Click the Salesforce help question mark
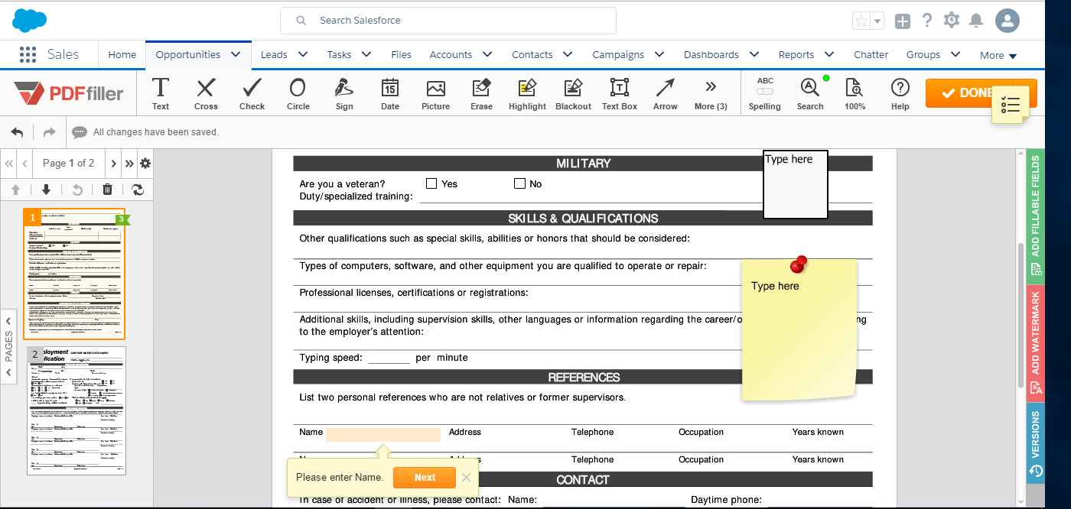Viewport: 1071px width, 509px height. [x=927, y=21]
